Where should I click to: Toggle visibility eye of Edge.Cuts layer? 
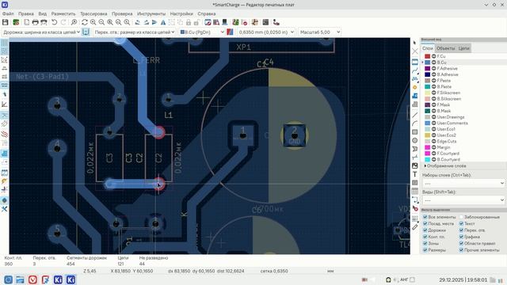[x=434, y=141]
